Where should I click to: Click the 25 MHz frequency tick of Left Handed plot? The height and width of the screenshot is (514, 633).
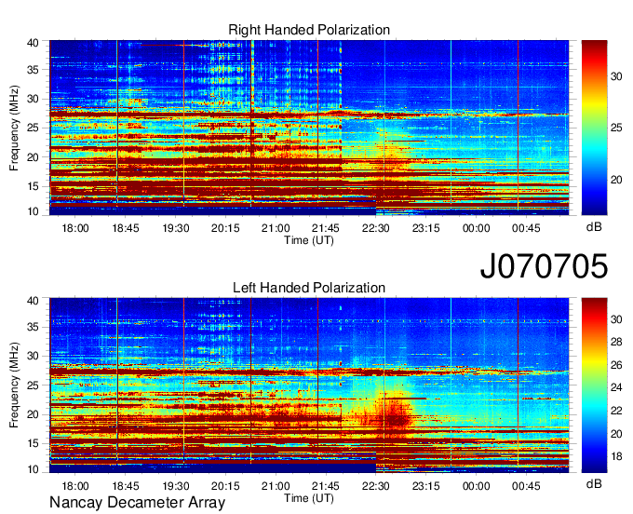pos(33,385)
